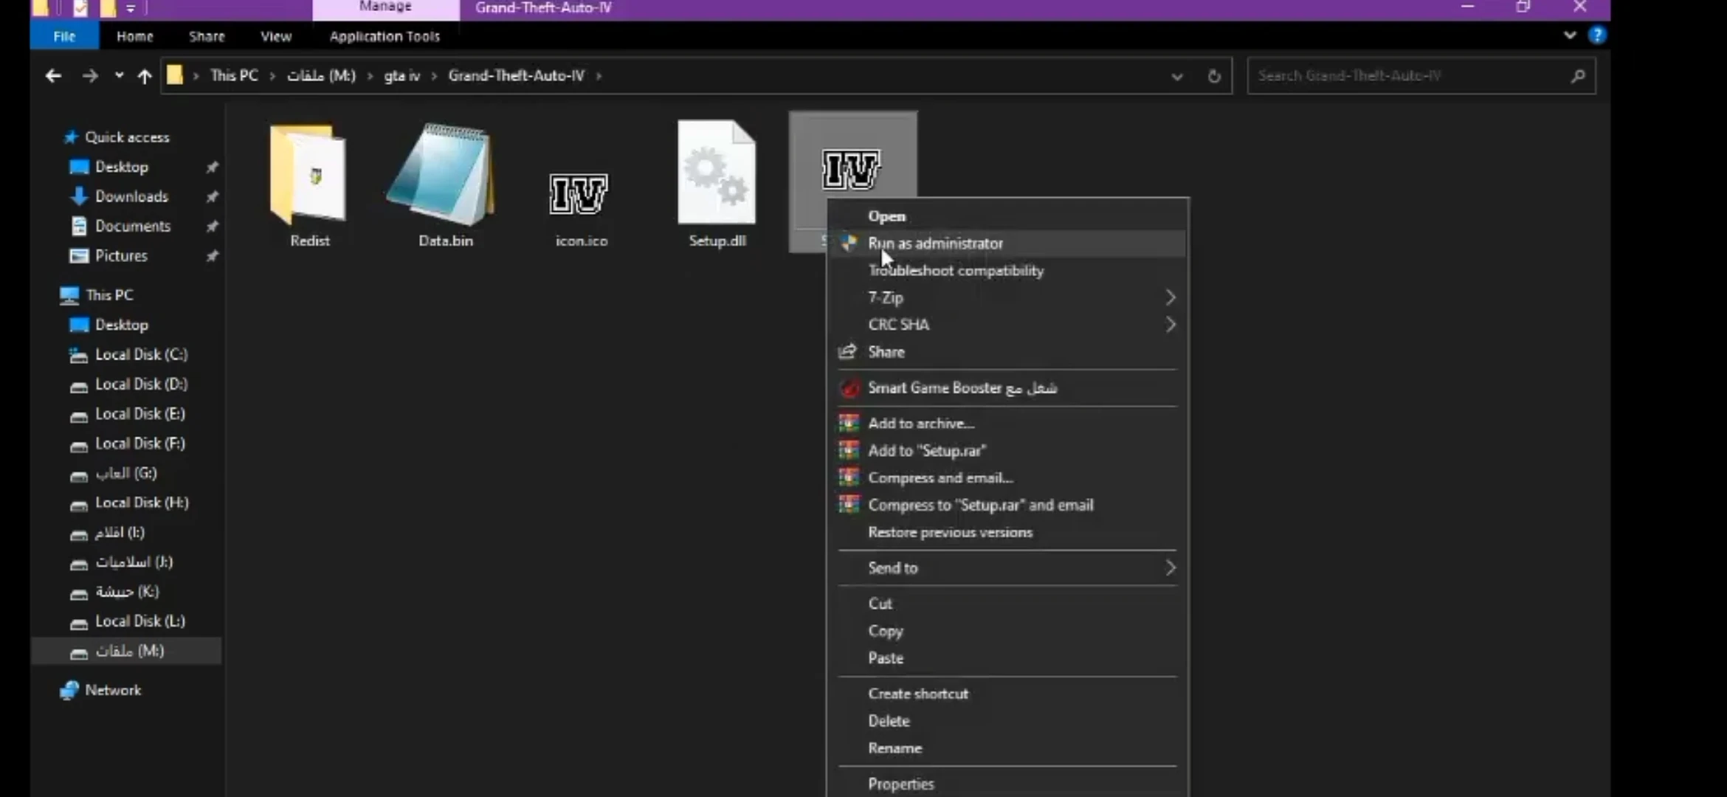Choose Run as administrator from context menu
This screenshot has width=1727, height=797.
pos(935,244)
